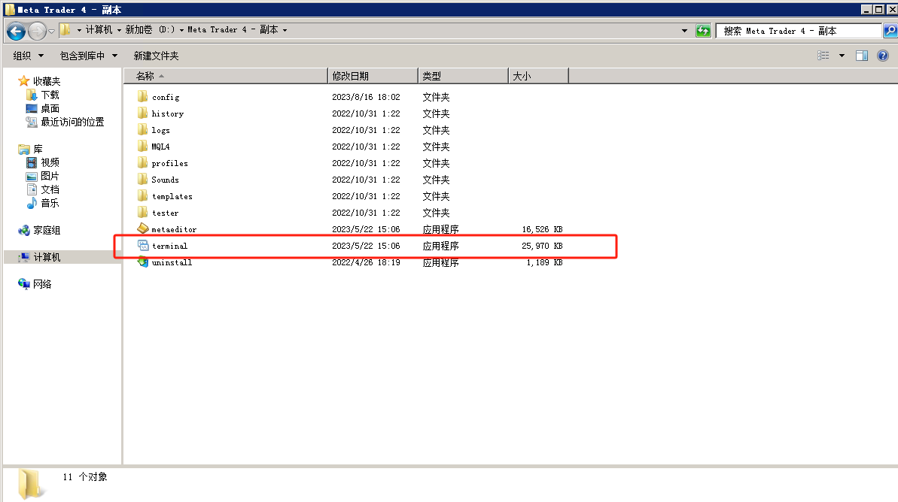
Task: Expand the dropdown arrow after Meta Trader 4 - 副本 breadcrumb
Action: pyautogui.click(x=285, y=30)
